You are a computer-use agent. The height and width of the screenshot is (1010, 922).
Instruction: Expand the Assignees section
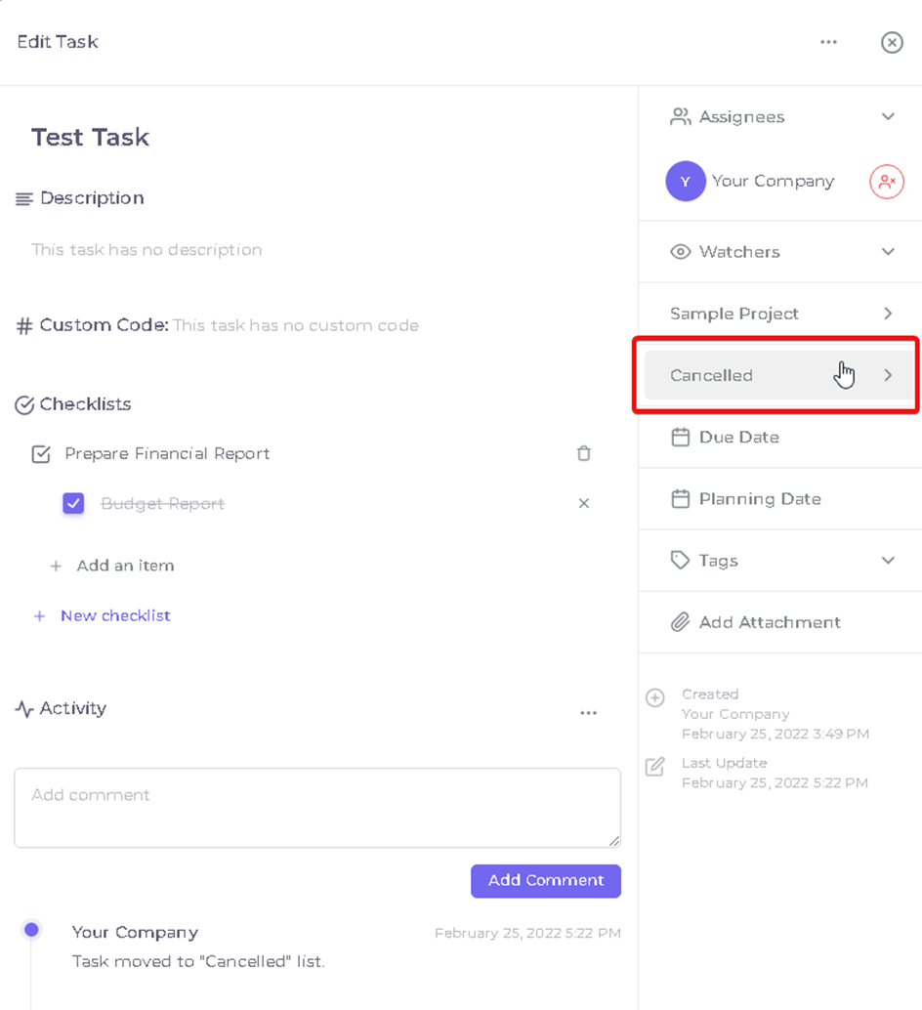pyautogui.click(x=888, y=116)
